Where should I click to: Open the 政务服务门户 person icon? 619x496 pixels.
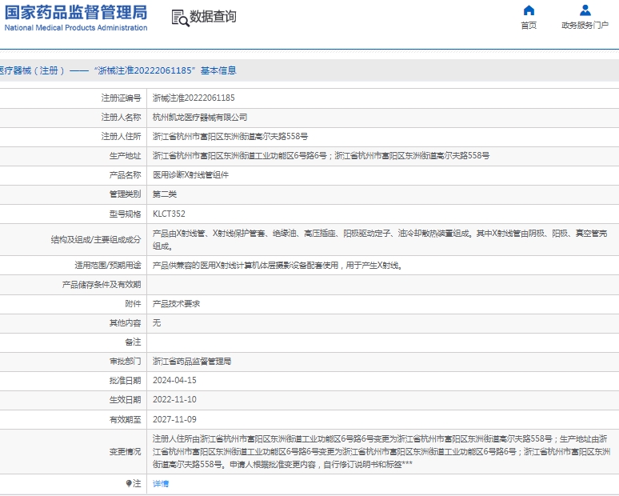(x=585, y=10)
